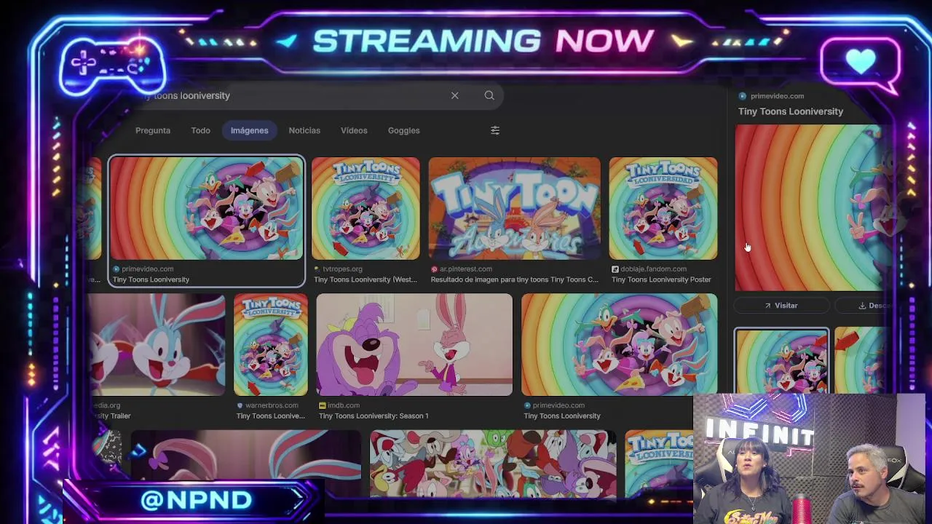Click the large preview image in side panel
Viewport: 932px width, 524px height.
click(x=813, y=208)
